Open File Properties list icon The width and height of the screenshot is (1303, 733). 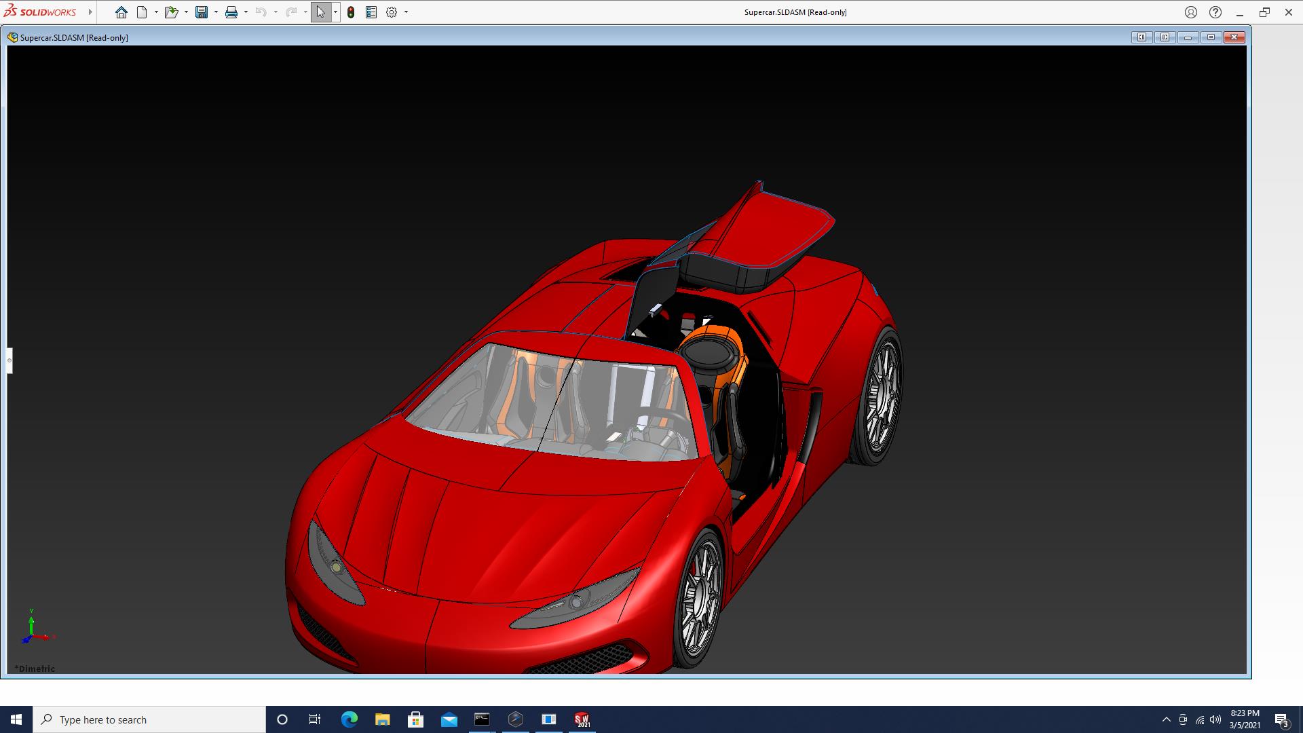coord(371,12)
